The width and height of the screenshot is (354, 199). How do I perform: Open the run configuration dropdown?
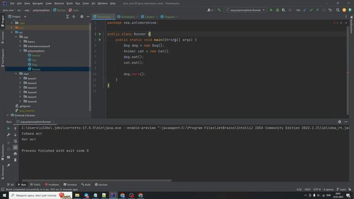[246, 10]
